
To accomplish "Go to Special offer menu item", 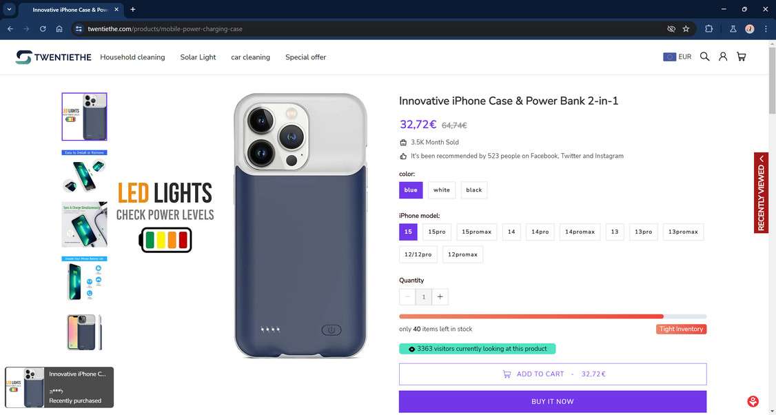I will coord(305,57).
